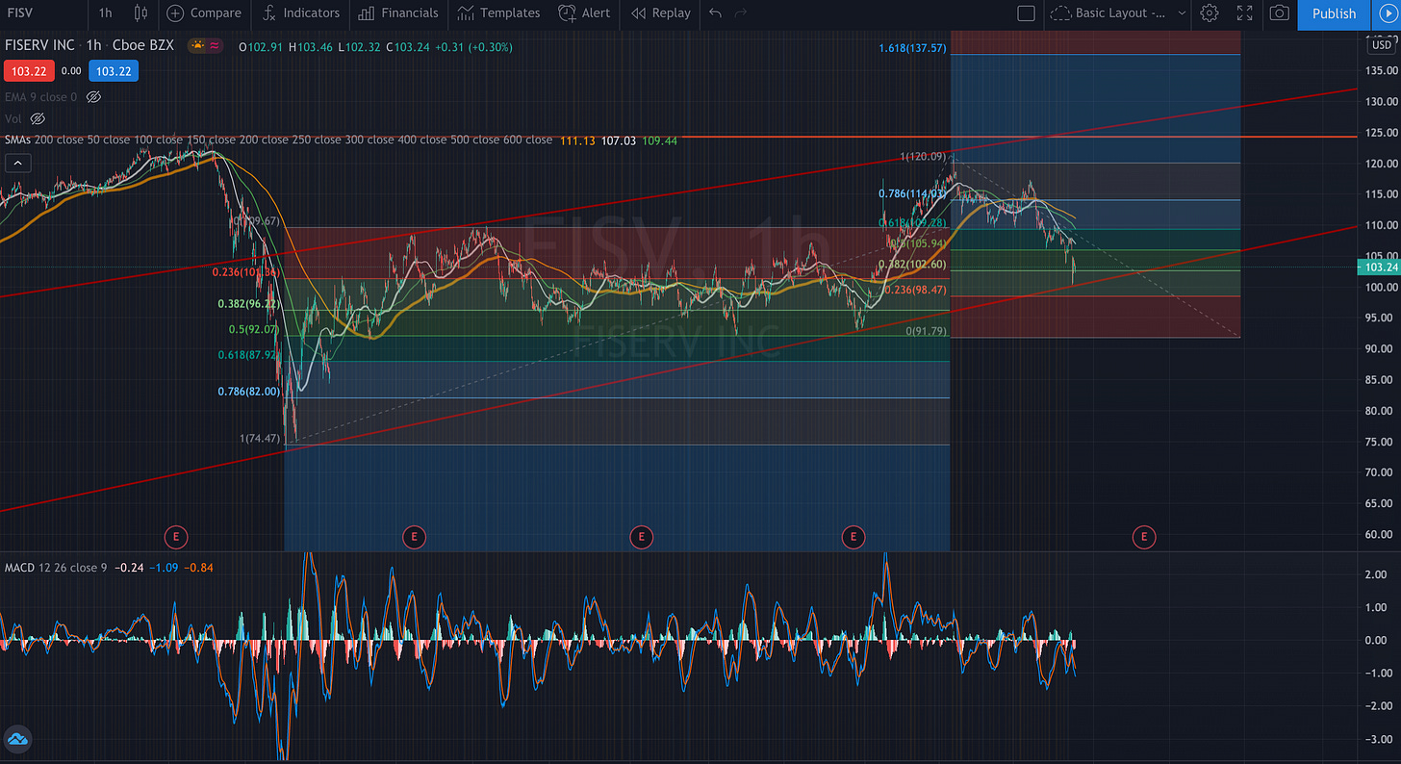Click the orange 111.13 SMA value

coord(575,140)
